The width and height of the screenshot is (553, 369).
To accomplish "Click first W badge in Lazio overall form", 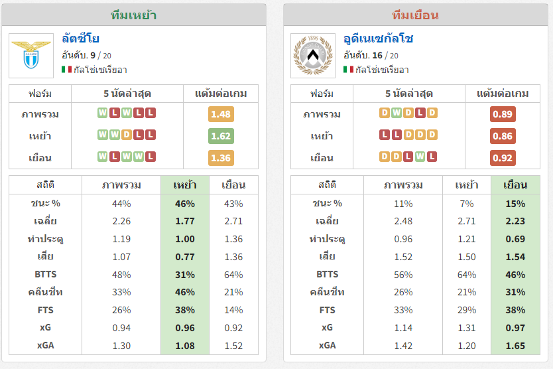I will pos(102,113).
